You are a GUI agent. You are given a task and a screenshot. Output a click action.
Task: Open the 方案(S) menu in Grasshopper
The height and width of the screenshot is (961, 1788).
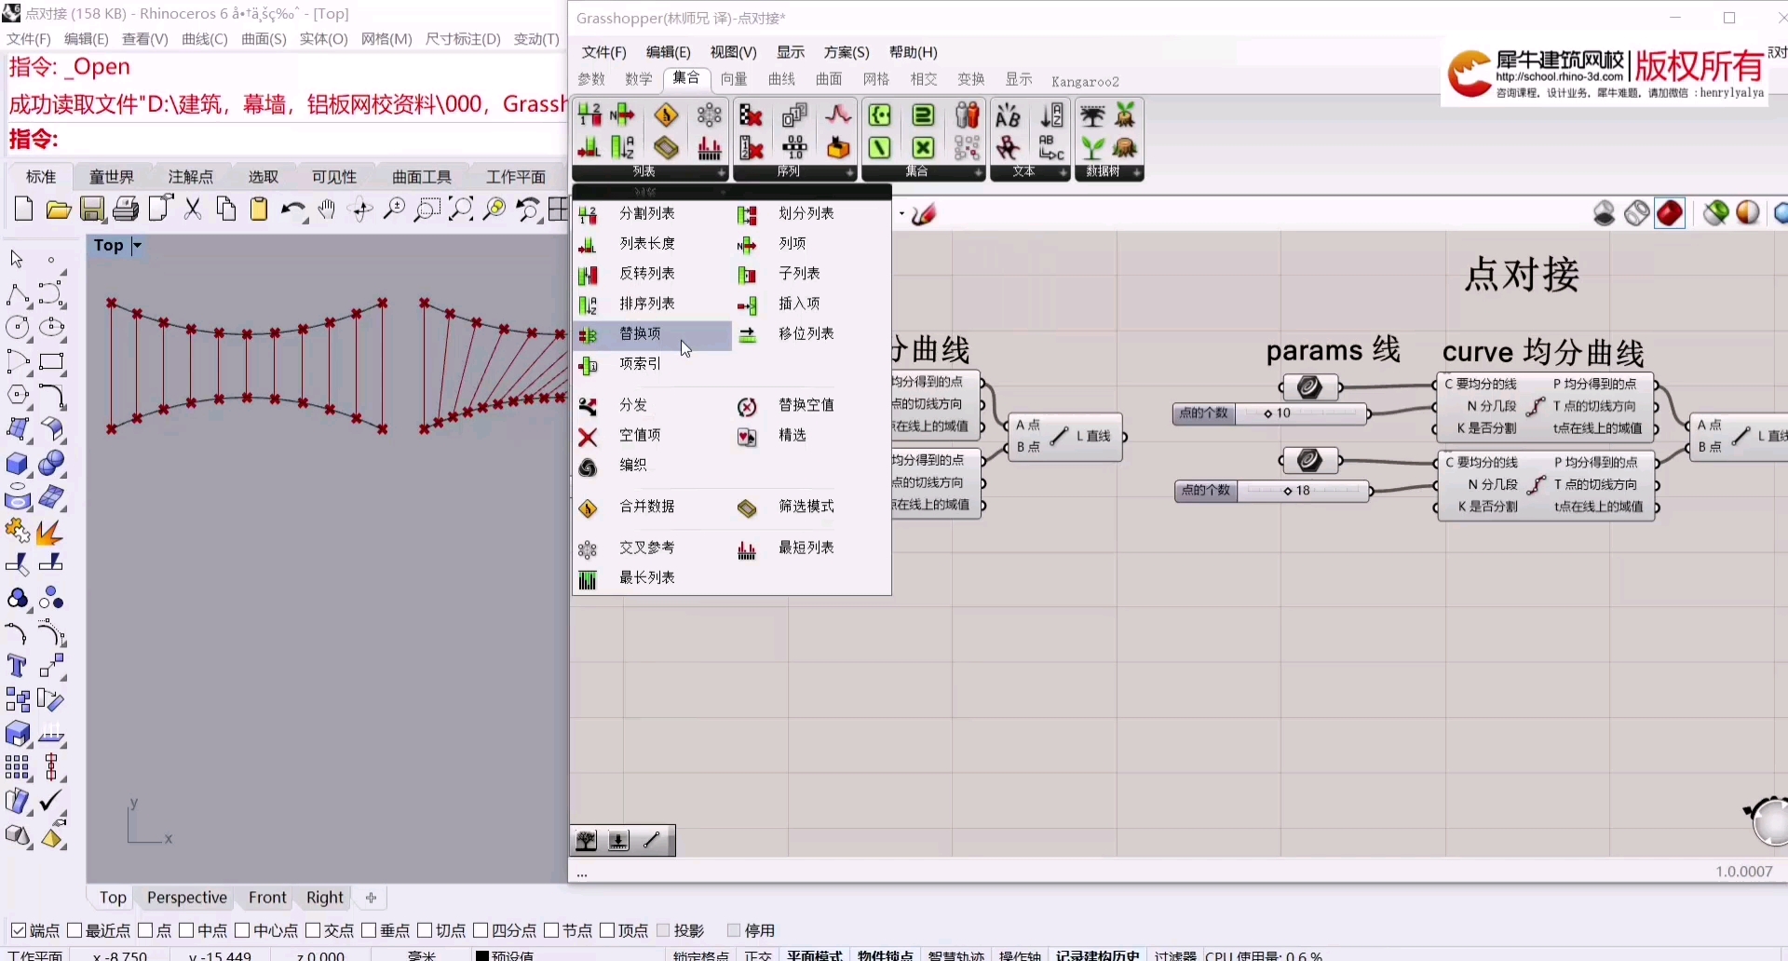click(x=846, y=52)
